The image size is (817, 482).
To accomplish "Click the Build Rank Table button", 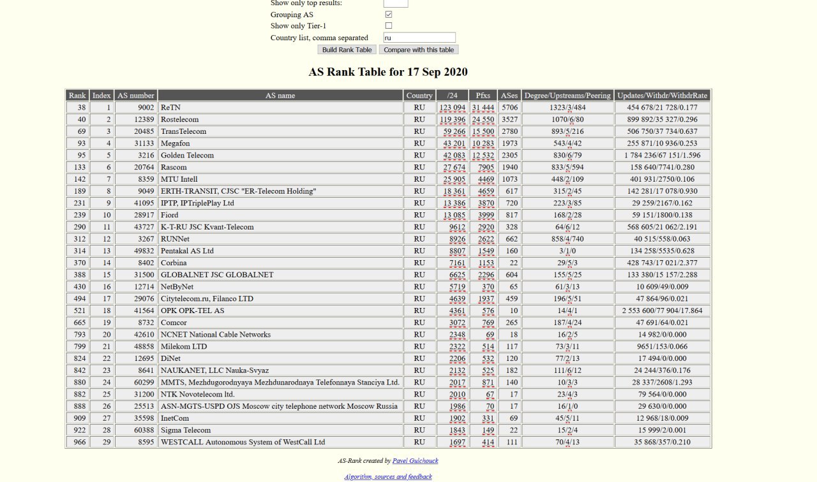I will click(347, 50).
